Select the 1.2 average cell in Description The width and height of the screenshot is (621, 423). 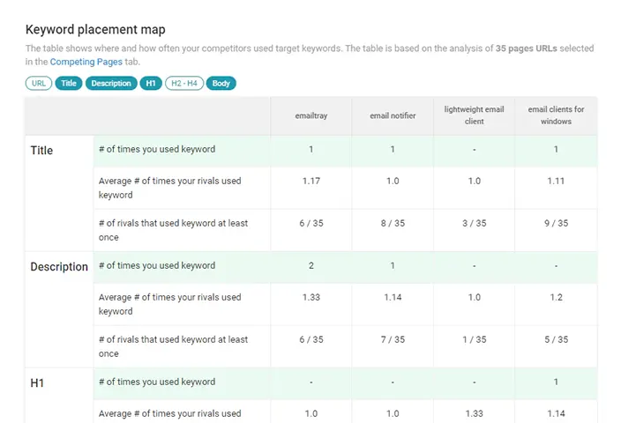pyautogui.click(x=556, y=297)
